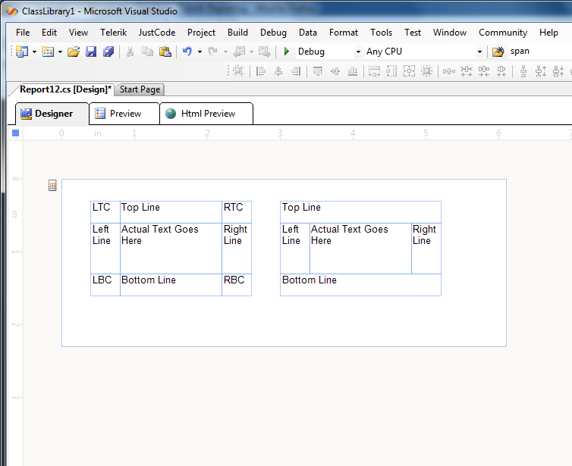Viewport: 572px width, 466px height.
Task: Switch to the Preview tab
Action: click(124, 114)
